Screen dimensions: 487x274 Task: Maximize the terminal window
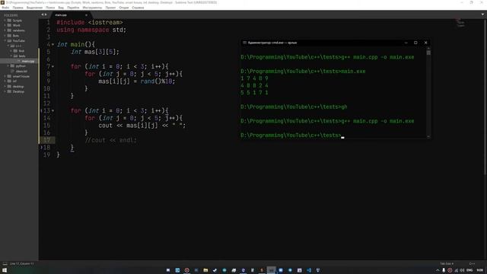(415, 43)
